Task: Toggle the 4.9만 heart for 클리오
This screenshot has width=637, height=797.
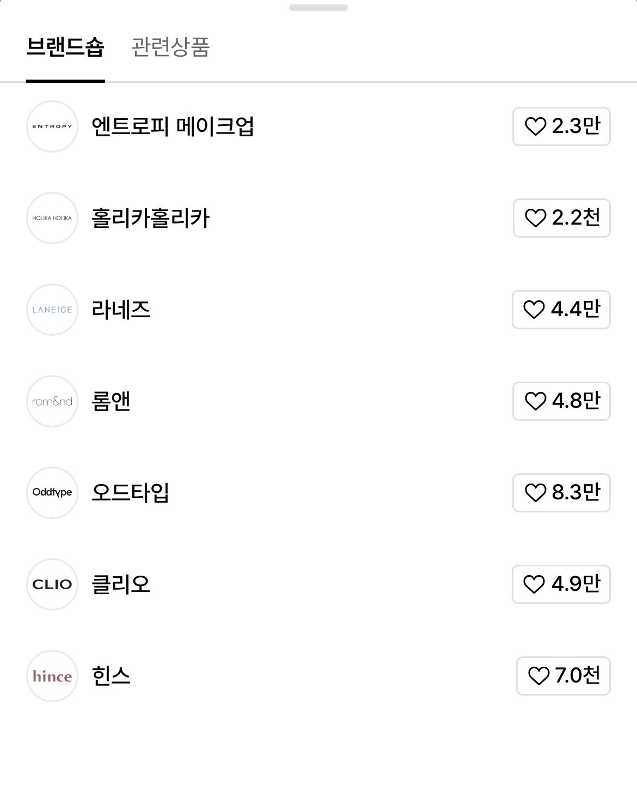Action: [561, 584]
